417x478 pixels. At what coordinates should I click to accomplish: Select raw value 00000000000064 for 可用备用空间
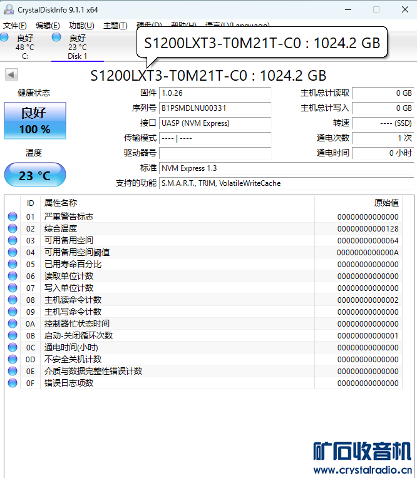pyautogui.click(x=368, y=241)
